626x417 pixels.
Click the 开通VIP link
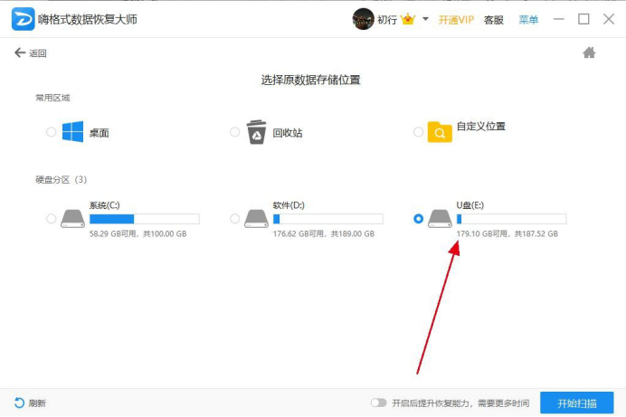coord(456,20)
